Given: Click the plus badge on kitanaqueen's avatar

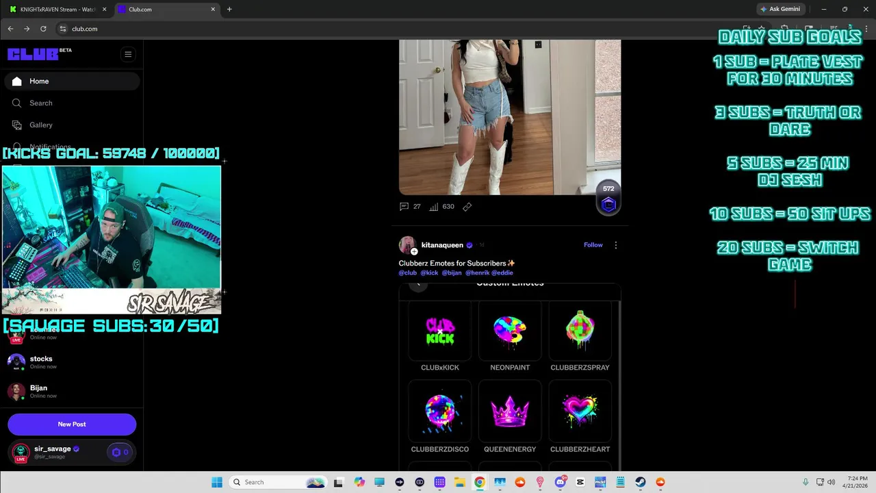Looking at the screenshot, I should pos(414,251).
